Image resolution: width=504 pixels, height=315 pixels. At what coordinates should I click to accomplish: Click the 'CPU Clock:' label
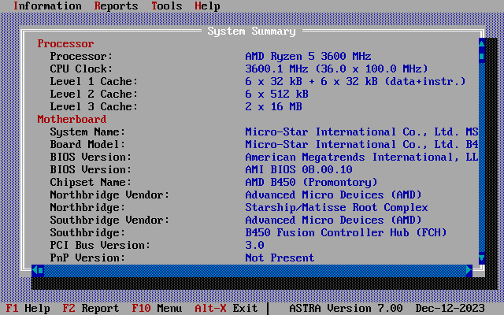pos(81,69)
